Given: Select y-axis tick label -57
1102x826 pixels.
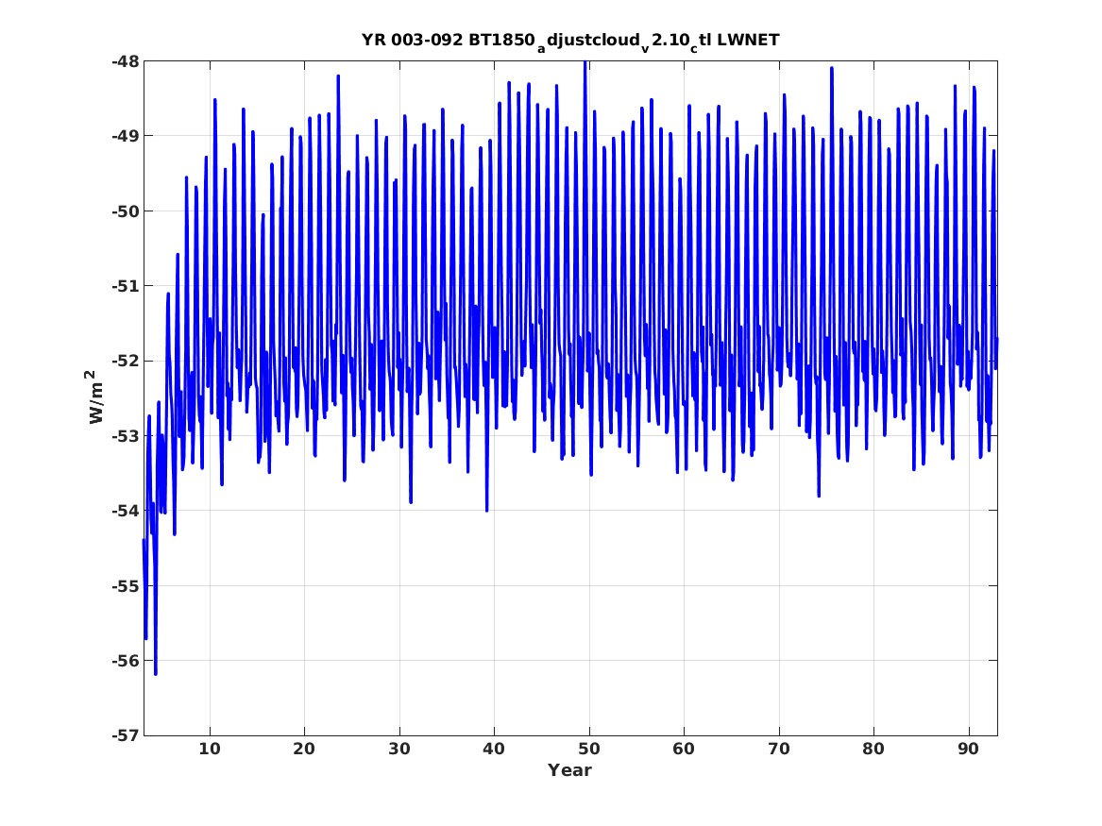Looking at the screenshot, I should [x=126, y=735].
